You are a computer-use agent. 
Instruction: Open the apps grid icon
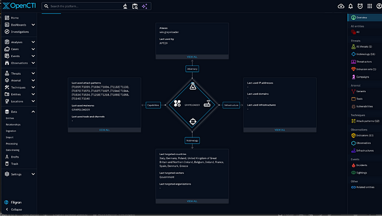click(x=369, y=6)
